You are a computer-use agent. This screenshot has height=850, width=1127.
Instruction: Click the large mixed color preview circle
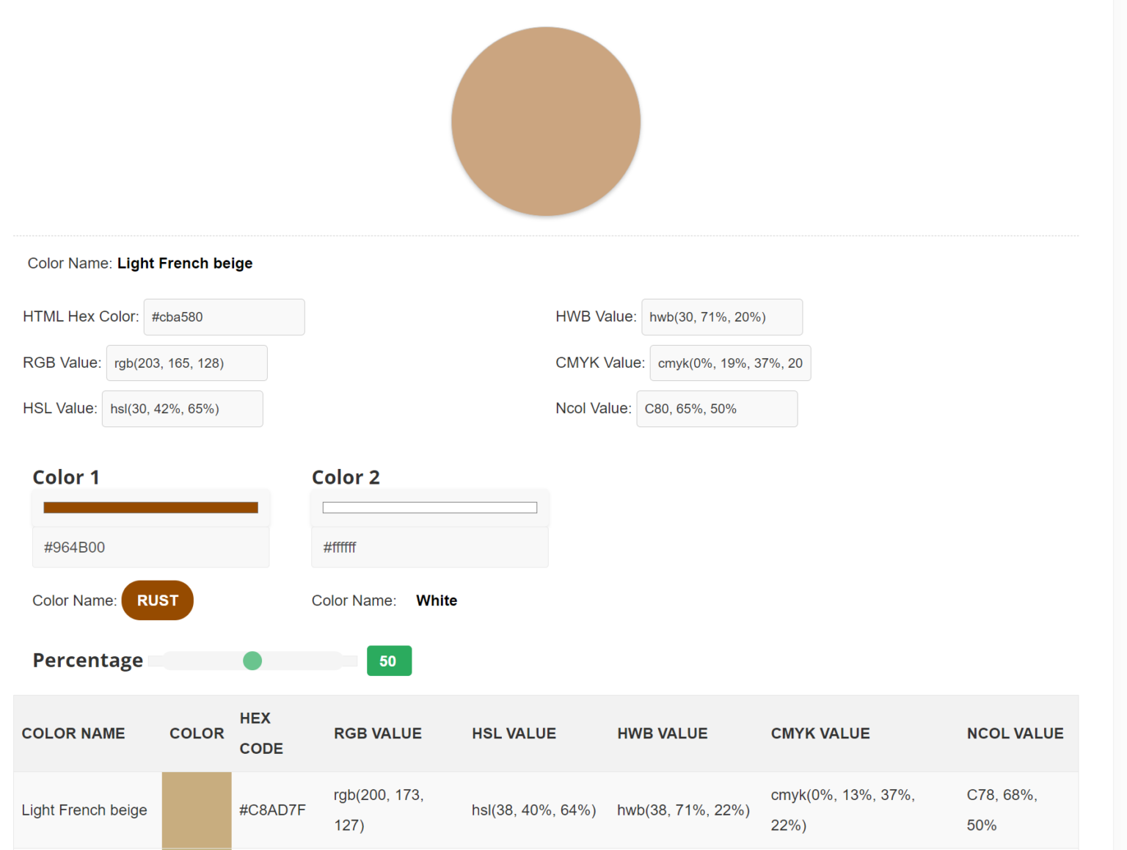[546, 122]
